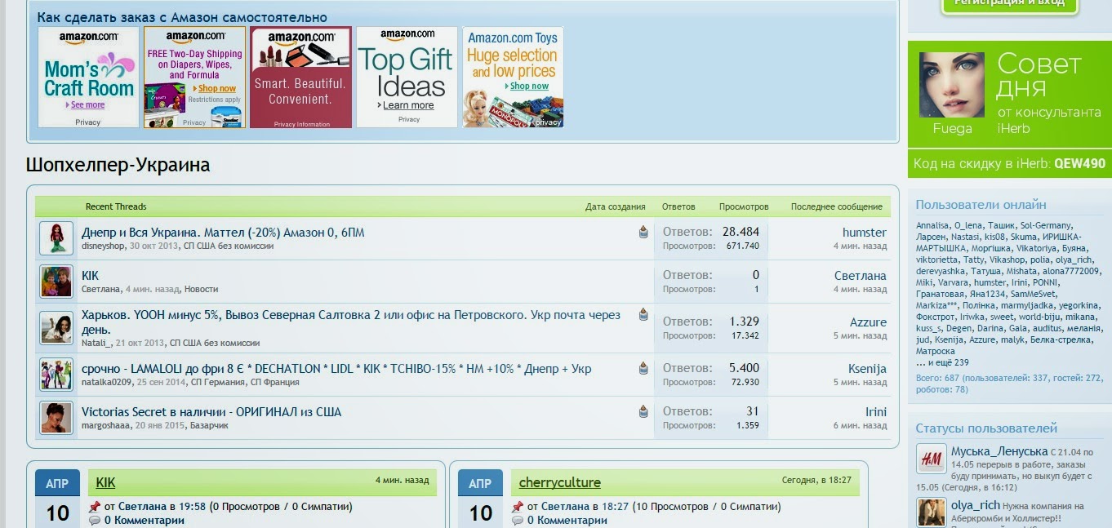This screenshot has width=1112, height=528.
Task: Open the Fuega consultant portrait
Action: 952,85
